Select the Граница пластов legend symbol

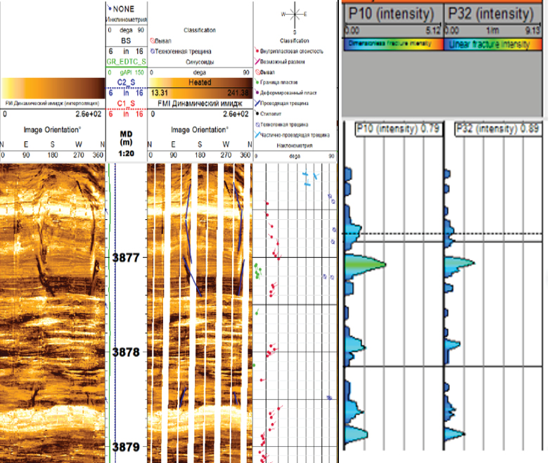tap(258, 82)
